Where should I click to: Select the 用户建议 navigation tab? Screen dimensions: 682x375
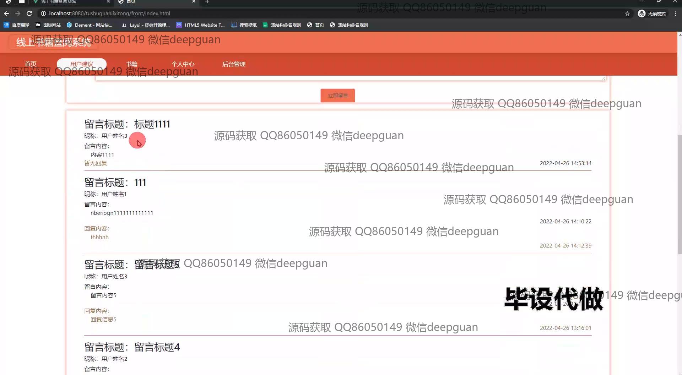pyautogui.click(x=81, y=64)
